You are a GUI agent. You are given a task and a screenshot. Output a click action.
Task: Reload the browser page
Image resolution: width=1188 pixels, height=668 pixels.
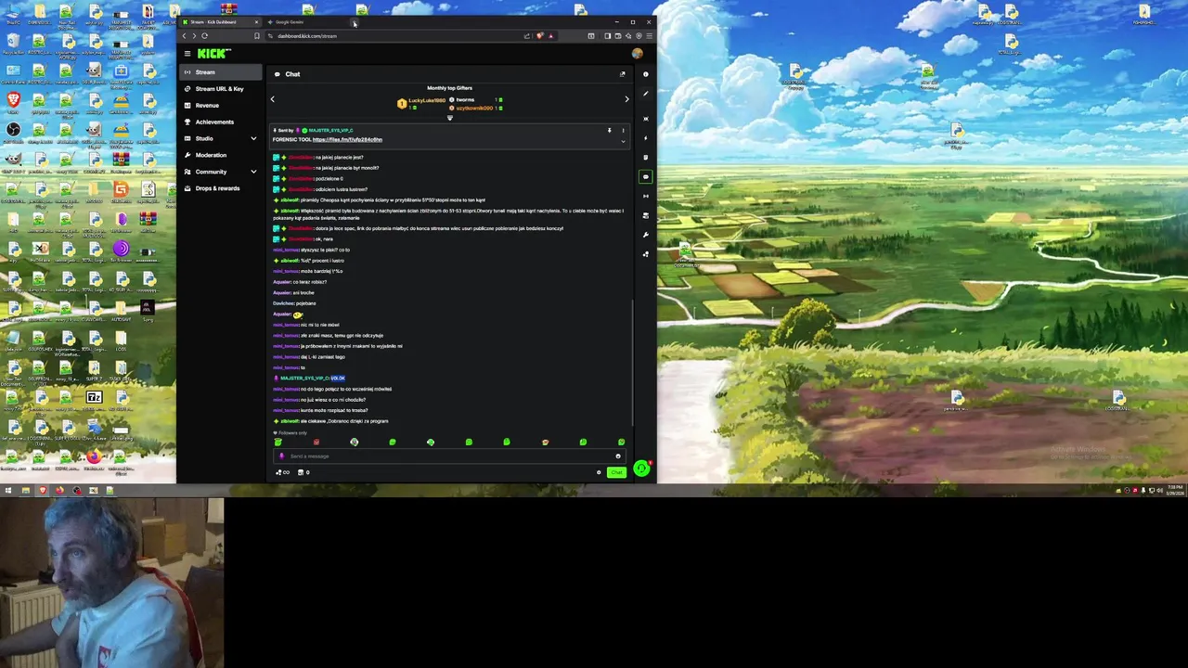click(204, 36)
